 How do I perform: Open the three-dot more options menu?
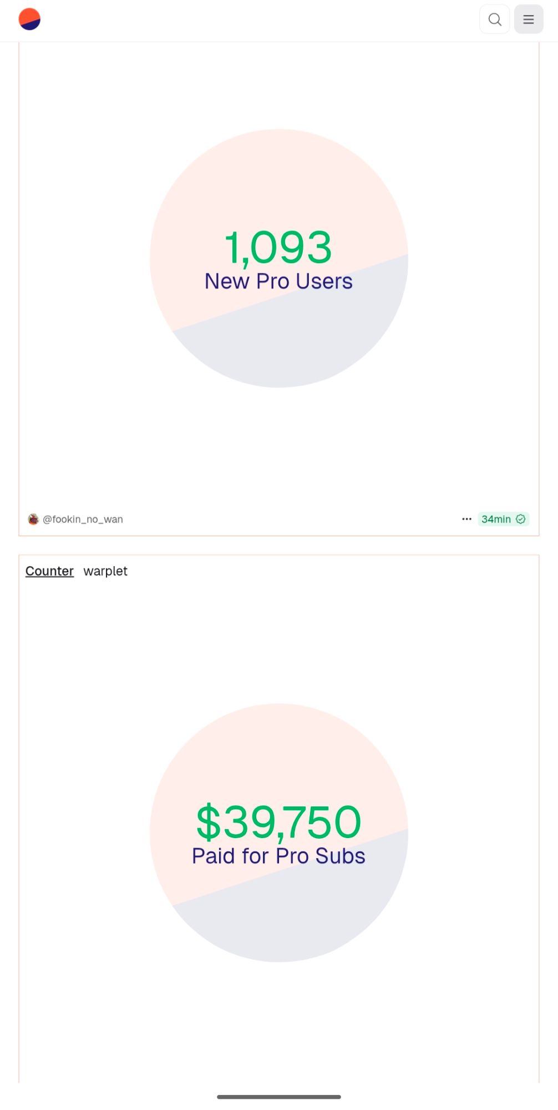[466, 519]
